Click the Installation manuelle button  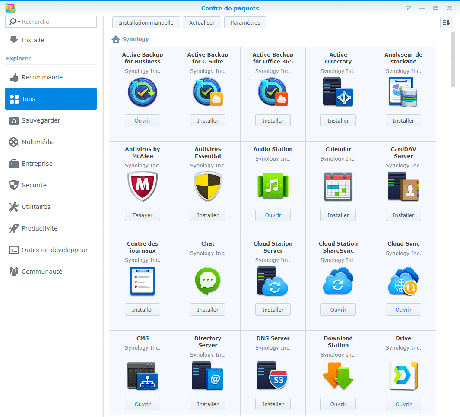[x=146, y=22]
